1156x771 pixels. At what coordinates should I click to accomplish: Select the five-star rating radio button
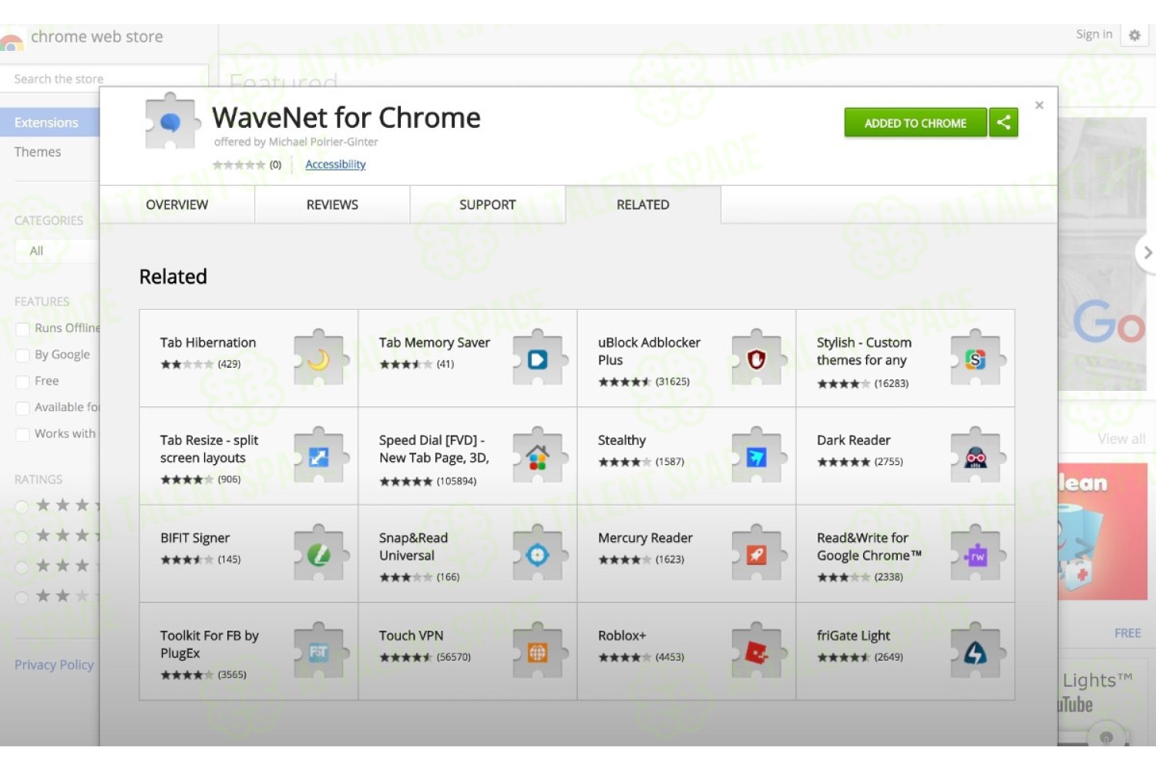pos(22,507)
